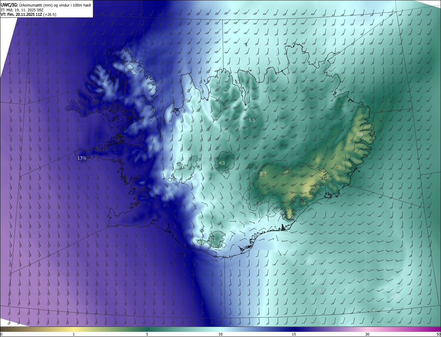Click the 3.3 value label on the map

(x=263, y=174)
